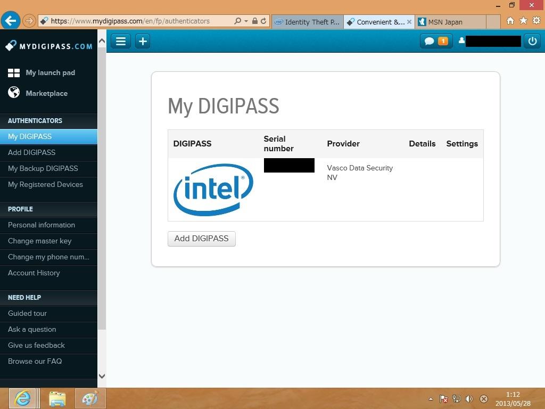545x409 pixels.
Task: Click the browser forward arrow button
Action: pyautogui.click(x=29, y=21)
